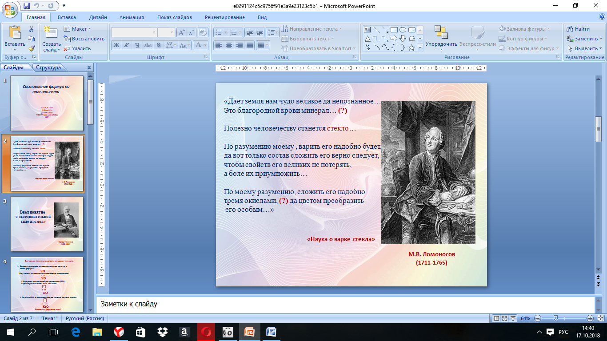Click the Redo icon in quick access toolbar
This screenshot has height=341, width=607.
click(x=50, y=6)
